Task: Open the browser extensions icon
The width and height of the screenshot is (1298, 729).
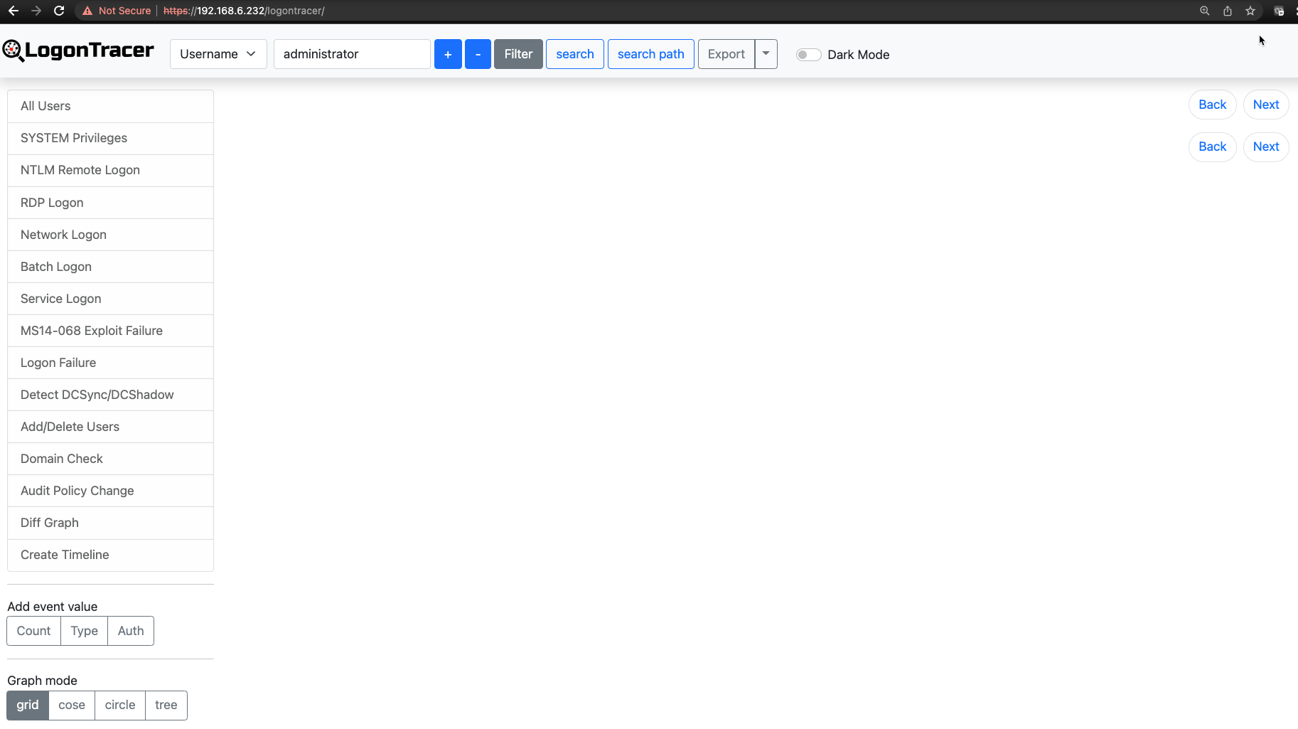Action: tap(1279, 11)
